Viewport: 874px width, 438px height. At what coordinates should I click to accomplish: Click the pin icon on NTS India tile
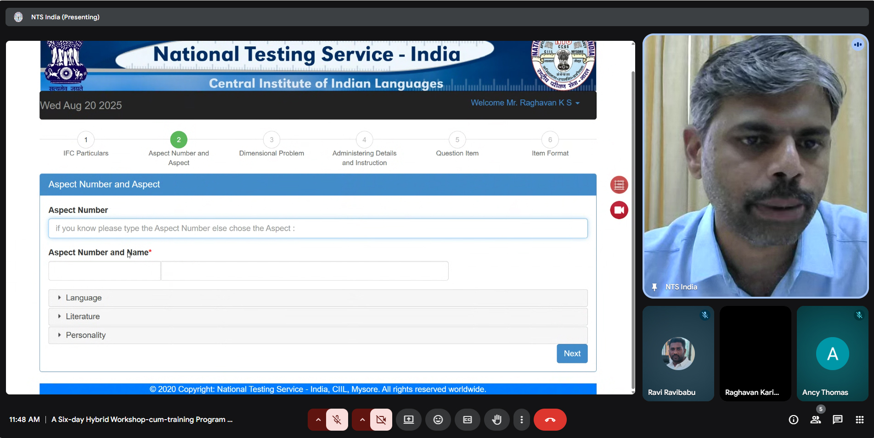pos(654,287)
